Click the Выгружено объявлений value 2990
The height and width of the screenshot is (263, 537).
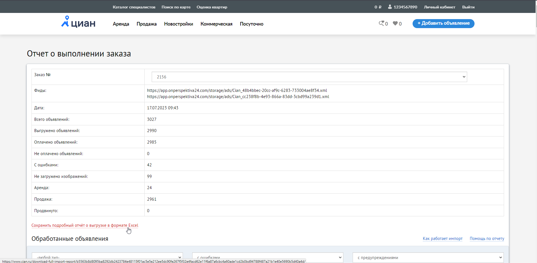point(152,131)
